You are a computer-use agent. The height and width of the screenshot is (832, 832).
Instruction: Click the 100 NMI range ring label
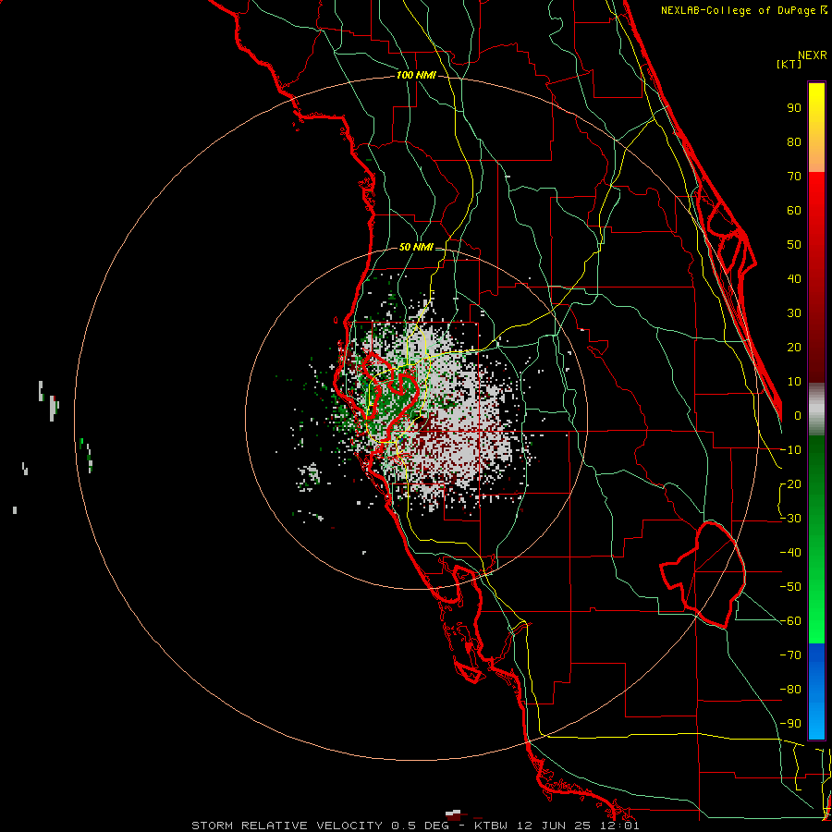pos(416,75)
